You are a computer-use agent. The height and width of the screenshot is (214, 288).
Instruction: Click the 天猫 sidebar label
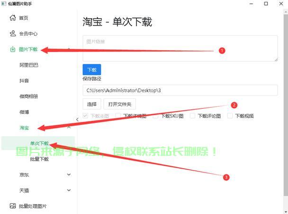[24, 190]
